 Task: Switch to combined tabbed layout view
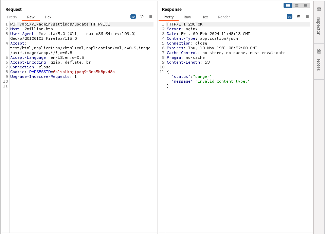pyautogui.click(x=306, y=5)
